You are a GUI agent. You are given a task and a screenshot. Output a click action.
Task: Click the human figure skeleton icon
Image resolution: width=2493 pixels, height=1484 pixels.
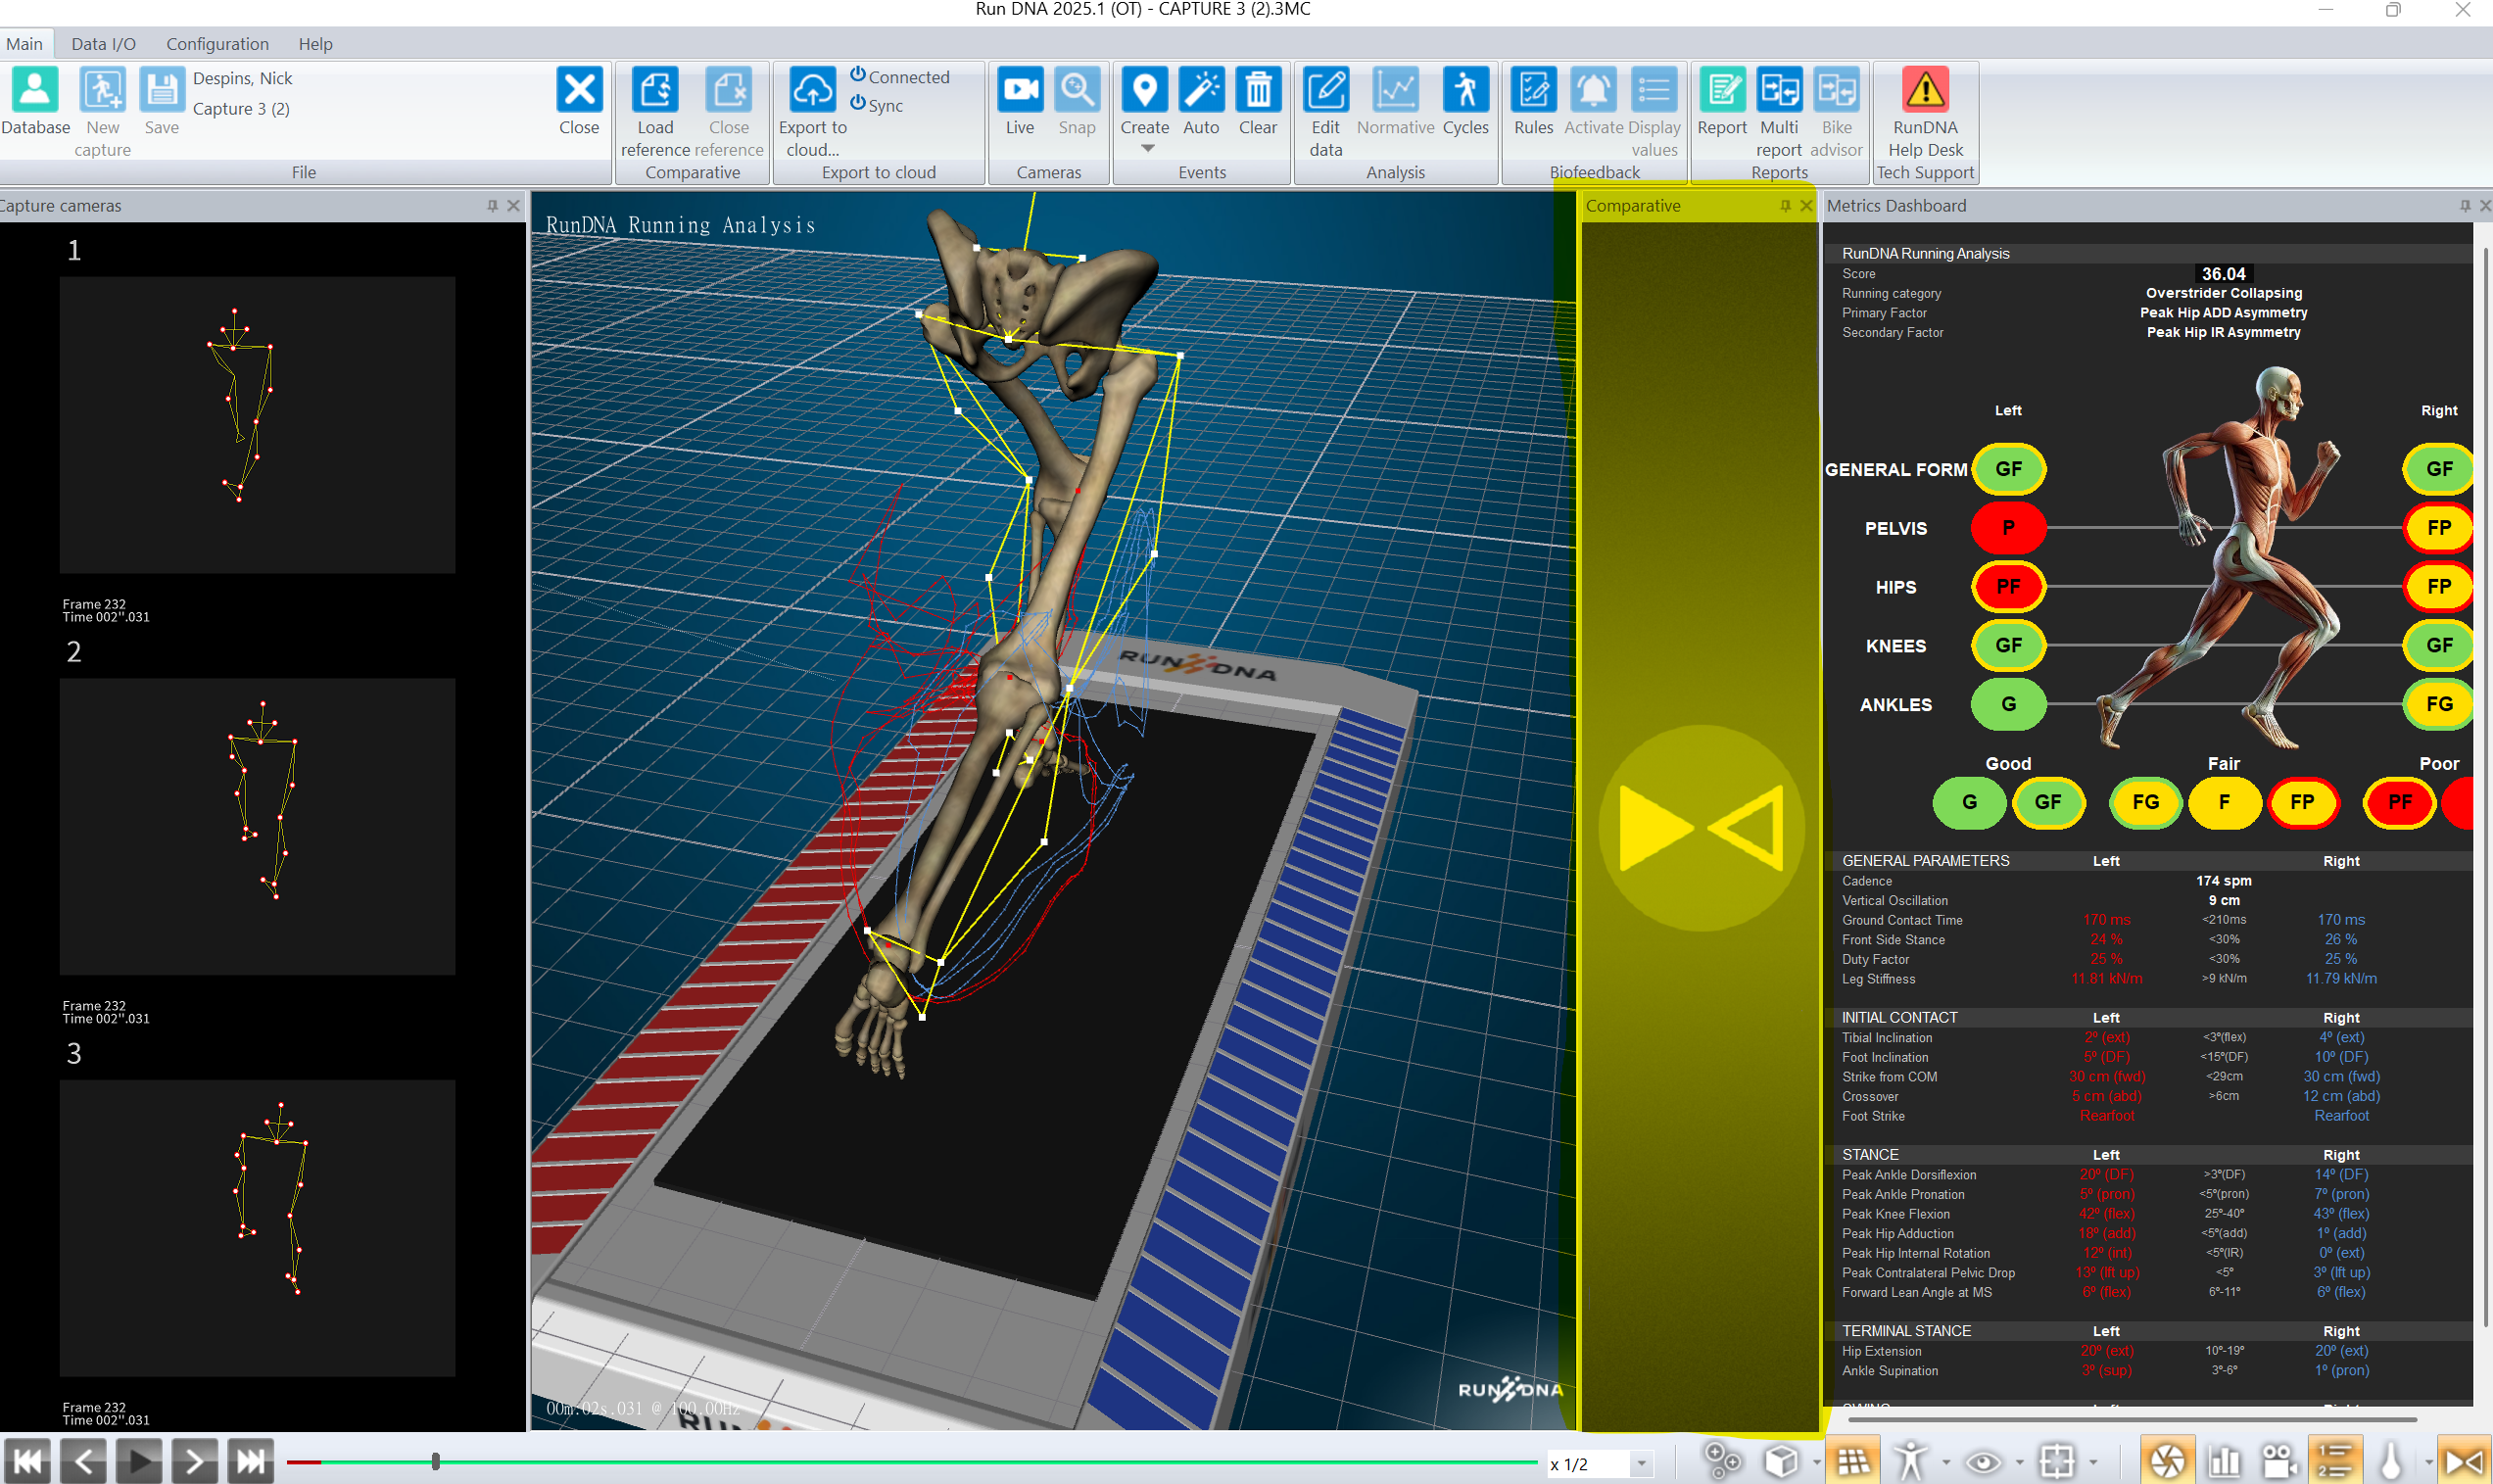[1910, 1461]
